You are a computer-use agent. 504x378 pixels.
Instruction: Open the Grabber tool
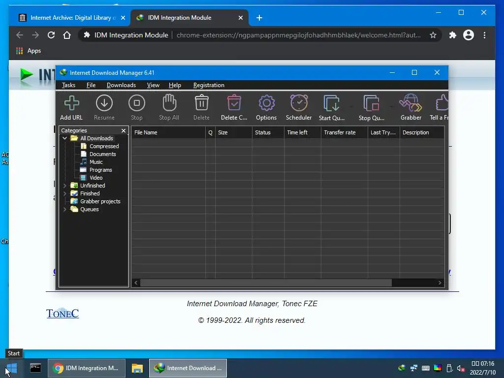point(411,107)
